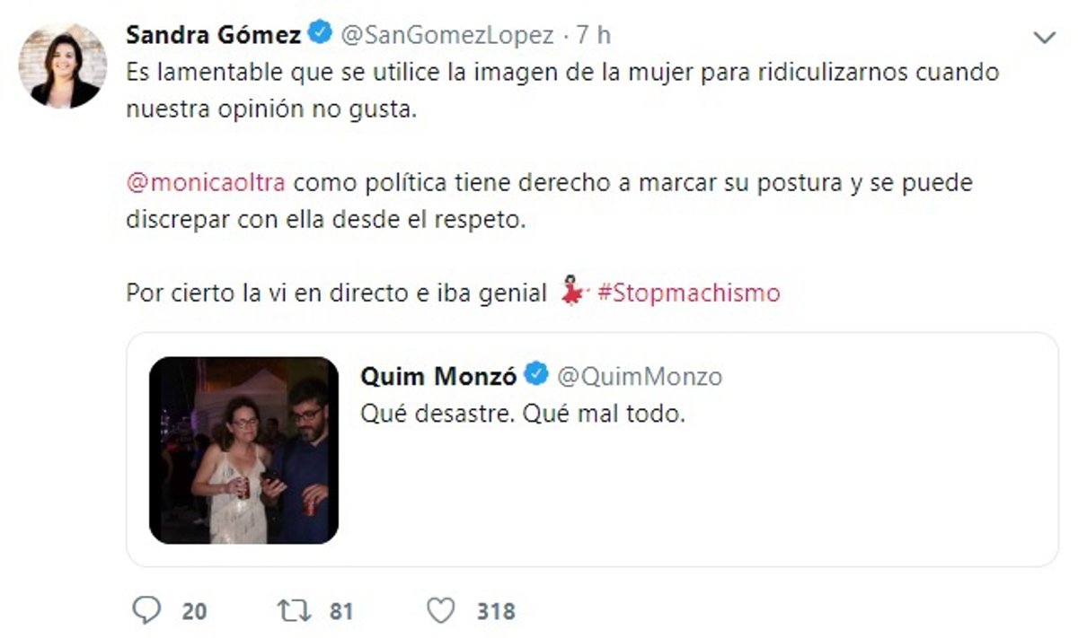
Task: Click the @QuimMonzo handle
Action: pyautogui.click(x=640, y=376)
